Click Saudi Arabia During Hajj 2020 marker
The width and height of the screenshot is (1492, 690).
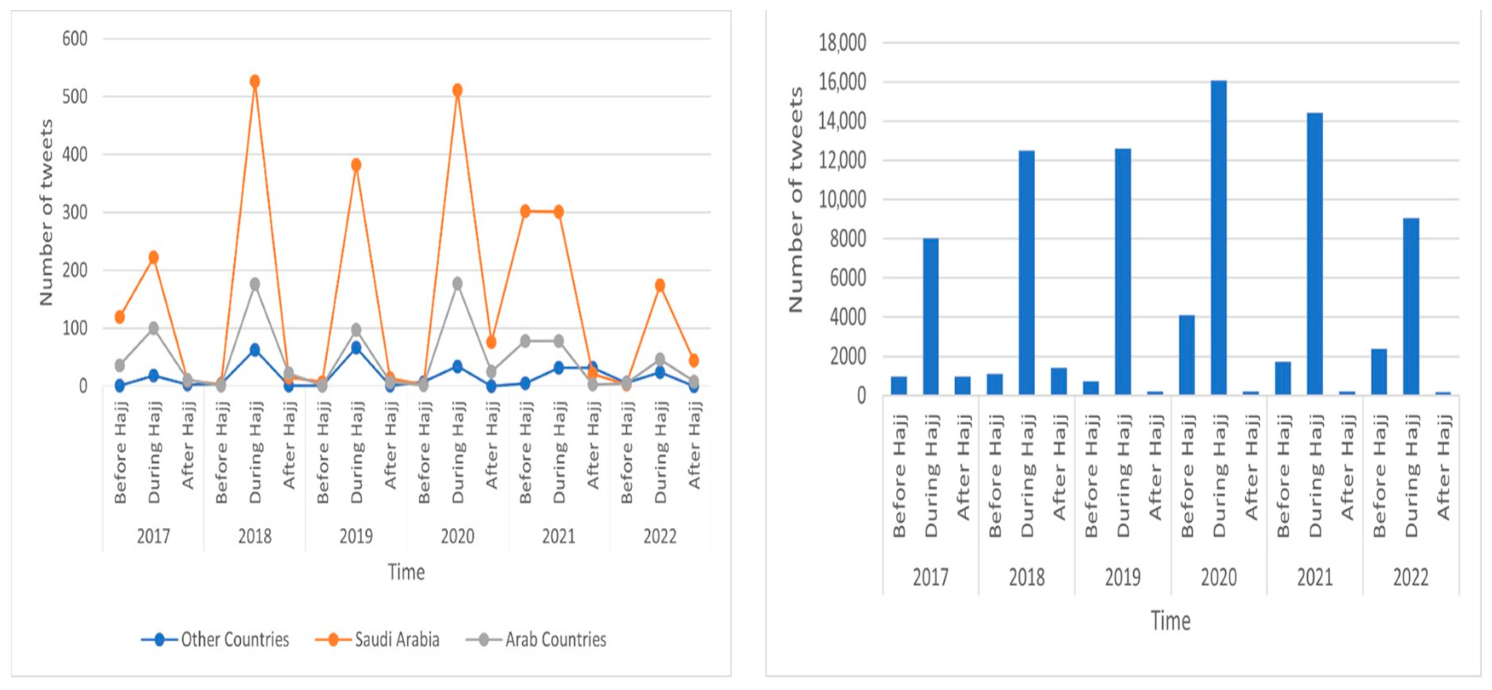(458, 90)
